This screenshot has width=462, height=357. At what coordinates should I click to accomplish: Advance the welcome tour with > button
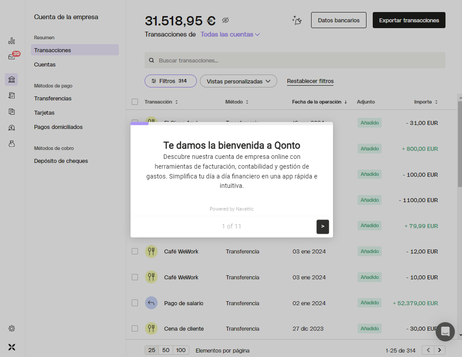point(323,227)
